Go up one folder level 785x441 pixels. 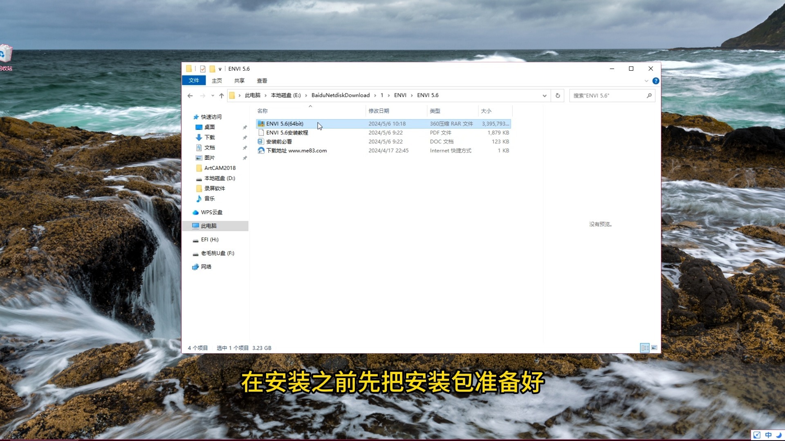222,96
